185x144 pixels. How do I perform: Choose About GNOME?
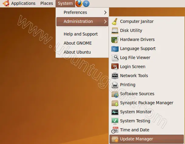tap(82, 43)
